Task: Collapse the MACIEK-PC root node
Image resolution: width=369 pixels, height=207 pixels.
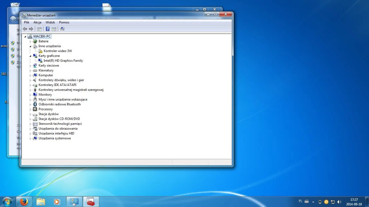Action: 25,36
